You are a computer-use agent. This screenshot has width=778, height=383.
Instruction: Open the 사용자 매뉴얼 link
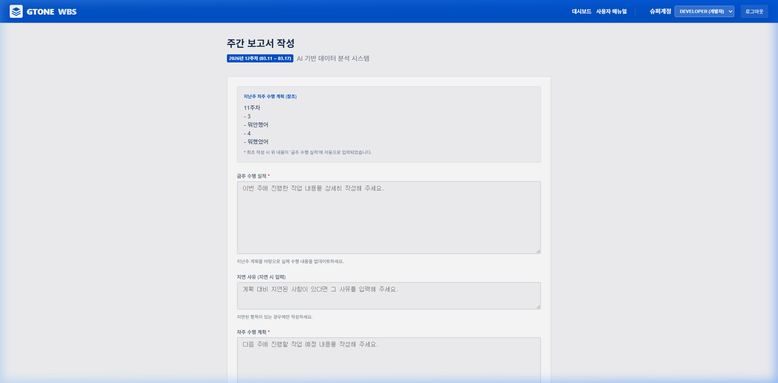pyautogui.click(x=611, y=11)
